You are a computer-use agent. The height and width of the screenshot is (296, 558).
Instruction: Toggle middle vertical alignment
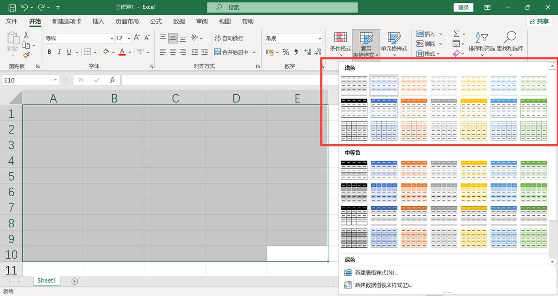point(173,38)
